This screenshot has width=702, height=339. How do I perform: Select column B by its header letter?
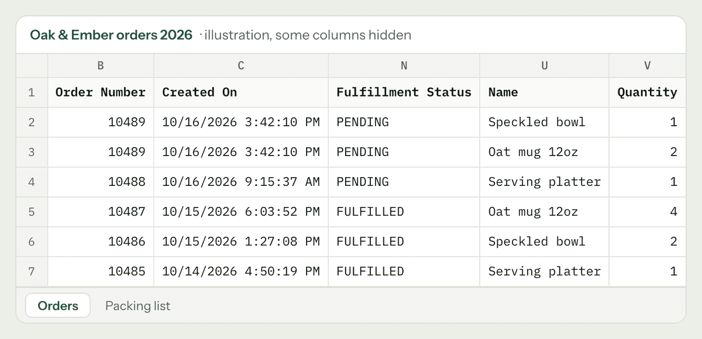(x=101, y=66)
